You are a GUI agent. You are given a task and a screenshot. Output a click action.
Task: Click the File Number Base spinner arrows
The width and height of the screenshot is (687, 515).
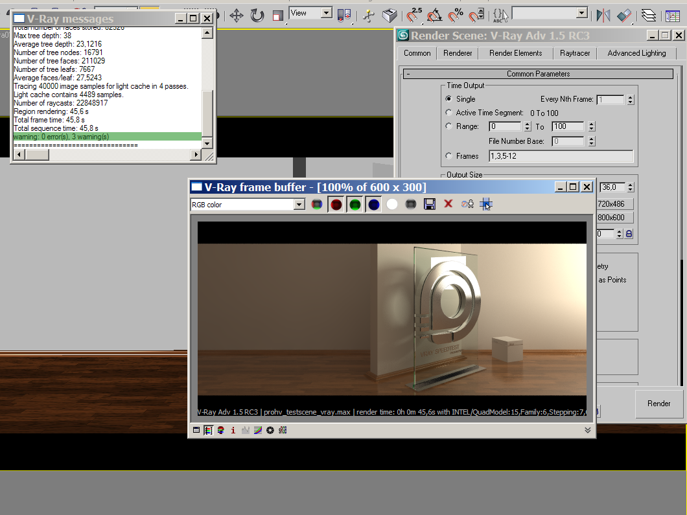pyautogui.click(x=592, y=141)
